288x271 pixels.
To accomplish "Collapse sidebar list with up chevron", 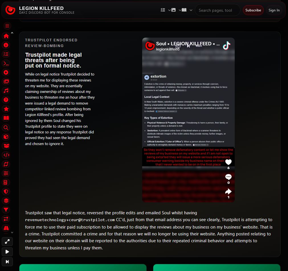I will click(x=12, y=33).
